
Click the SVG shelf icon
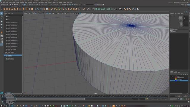(x=32, y=9)
